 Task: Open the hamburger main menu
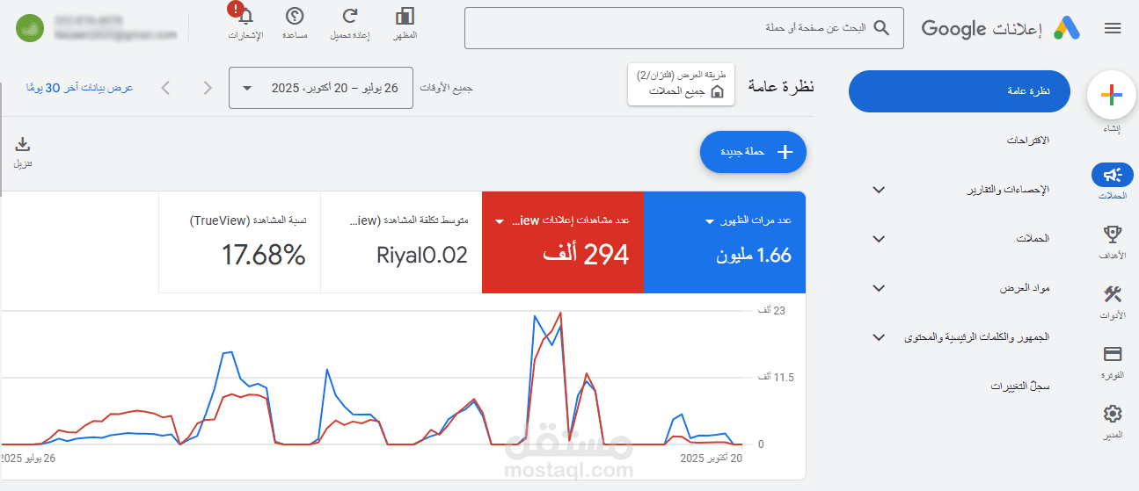(x=1113, y=28)
